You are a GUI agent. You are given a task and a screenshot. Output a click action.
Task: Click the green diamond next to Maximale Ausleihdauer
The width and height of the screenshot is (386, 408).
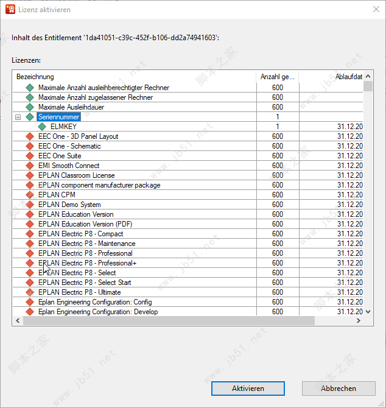(x=30, y=107)
